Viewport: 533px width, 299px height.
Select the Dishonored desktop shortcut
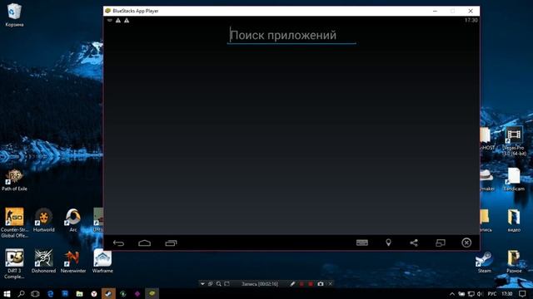pyautogui.click(x=43, y=261)
